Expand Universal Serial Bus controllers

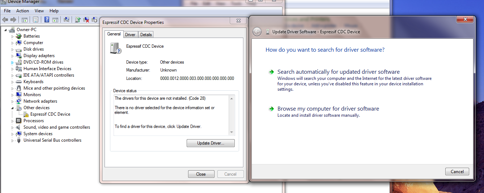coord(12,141)
